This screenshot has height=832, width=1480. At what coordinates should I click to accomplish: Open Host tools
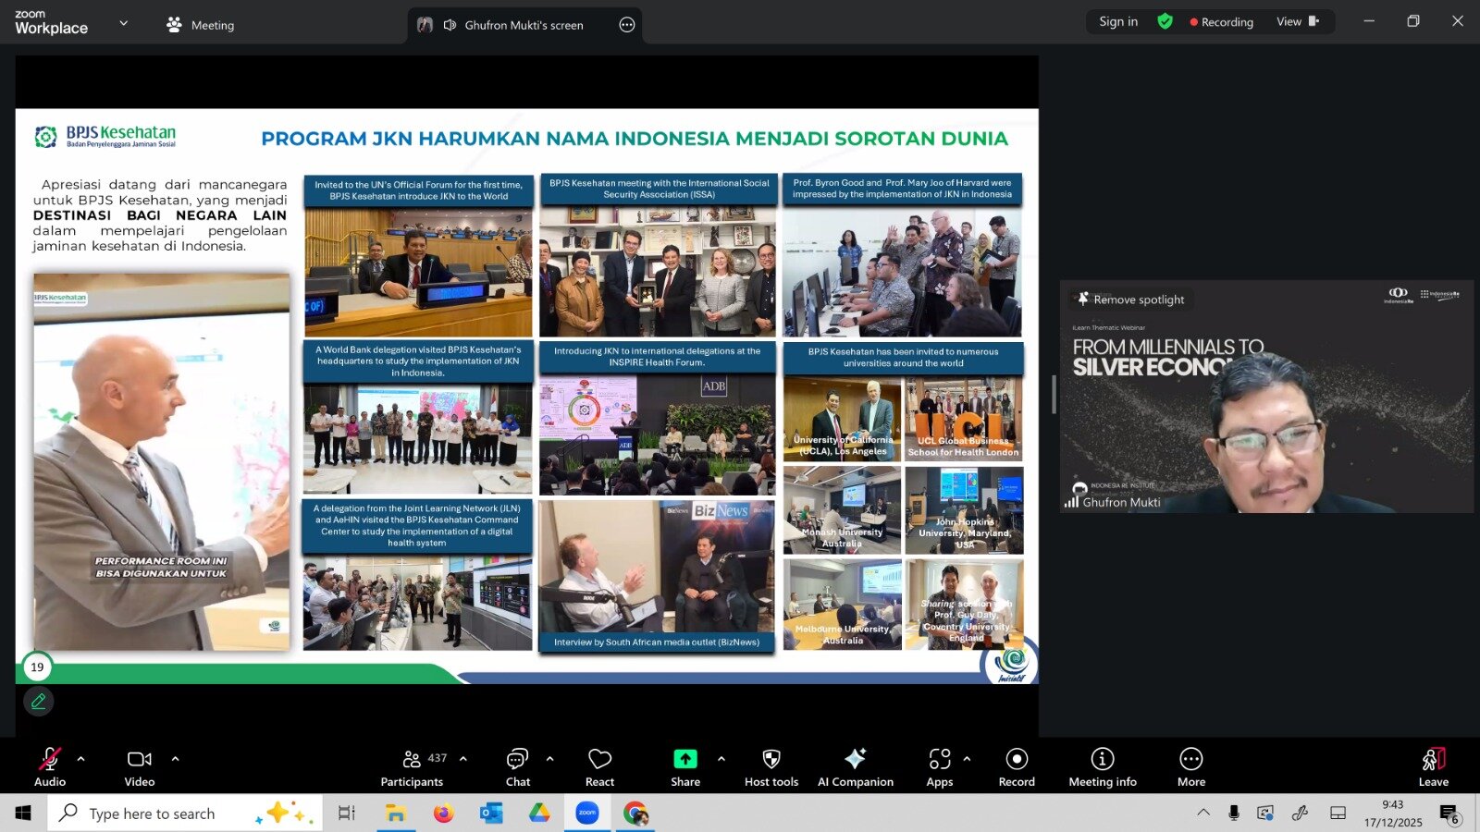click(771, 759)
